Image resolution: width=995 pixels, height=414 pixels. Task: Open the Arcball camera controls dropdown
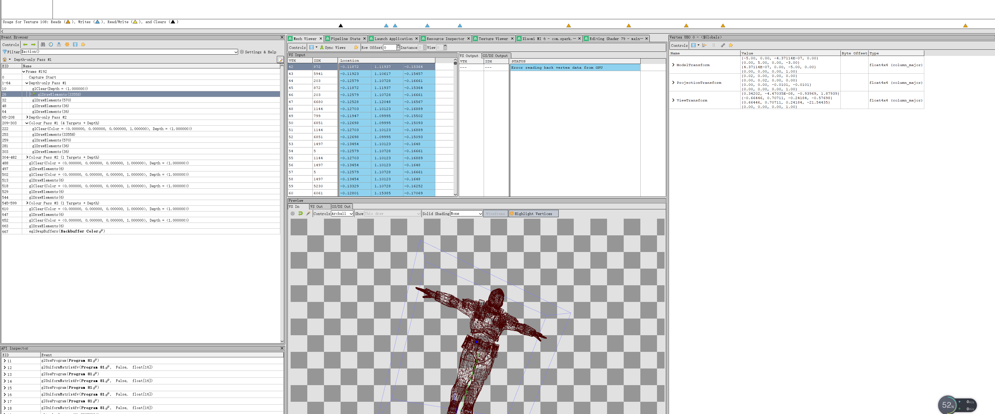342,214
